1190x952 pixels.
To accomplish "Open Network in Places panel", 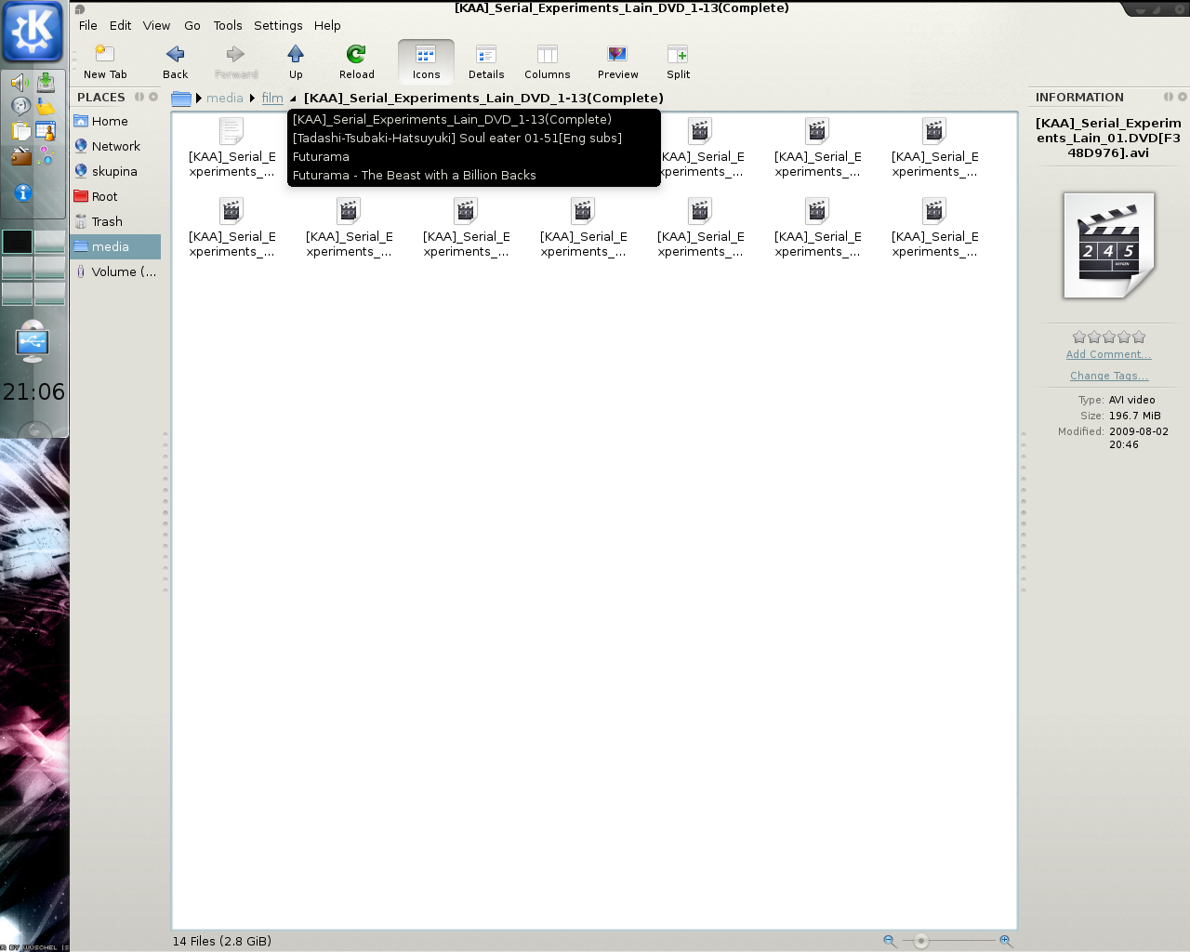I will (x=115, y=146).
